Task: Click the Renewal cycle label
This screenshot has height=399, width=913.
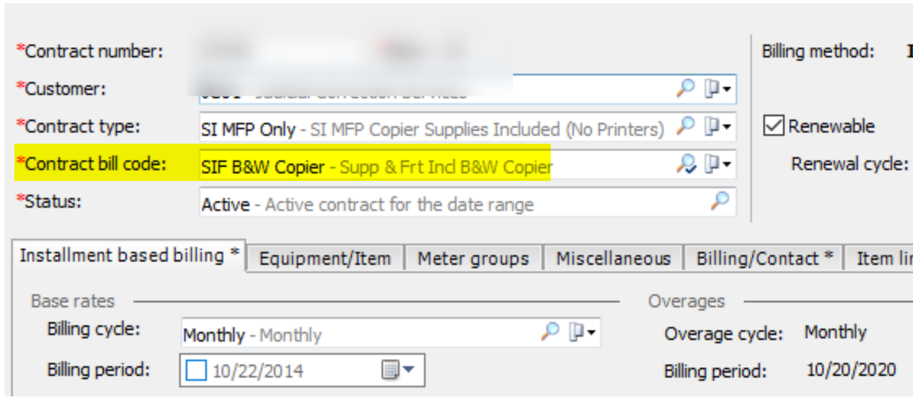Action: [x=850, y=163]
